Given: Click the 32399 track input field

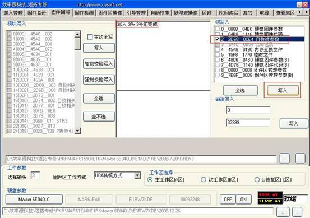Looking at the screenshot, I should [x=248, y=123].
